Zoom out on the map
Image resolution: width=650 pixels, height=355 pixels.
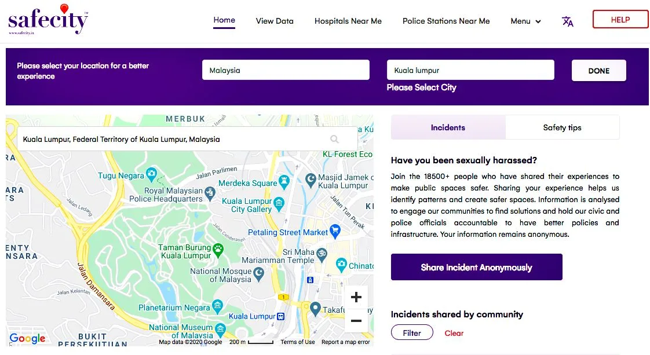356,321
